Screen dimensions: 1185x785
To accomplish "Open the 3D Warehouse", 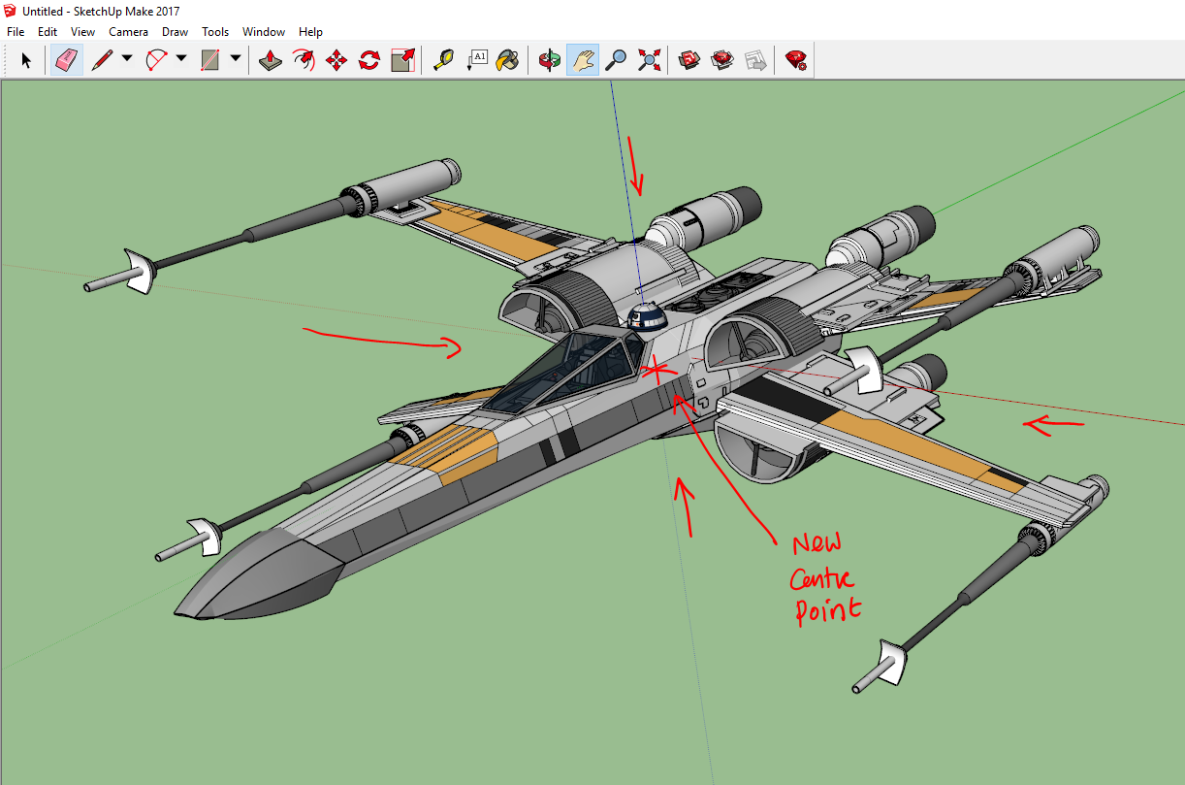I will point(689,60).
